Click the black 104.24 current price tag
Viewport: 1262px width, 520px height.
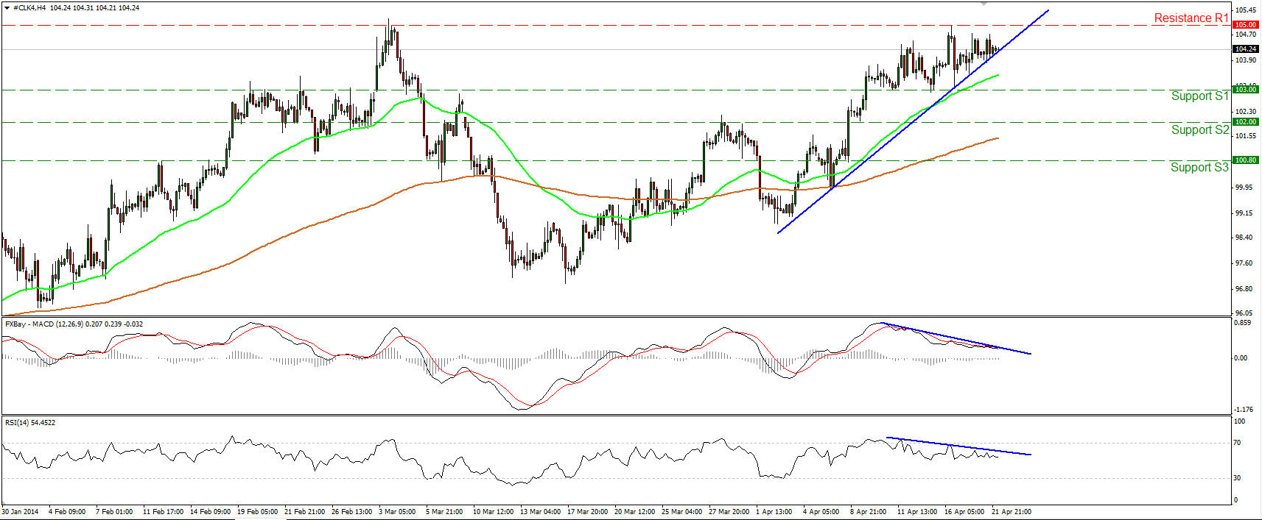coord(1245,49)
